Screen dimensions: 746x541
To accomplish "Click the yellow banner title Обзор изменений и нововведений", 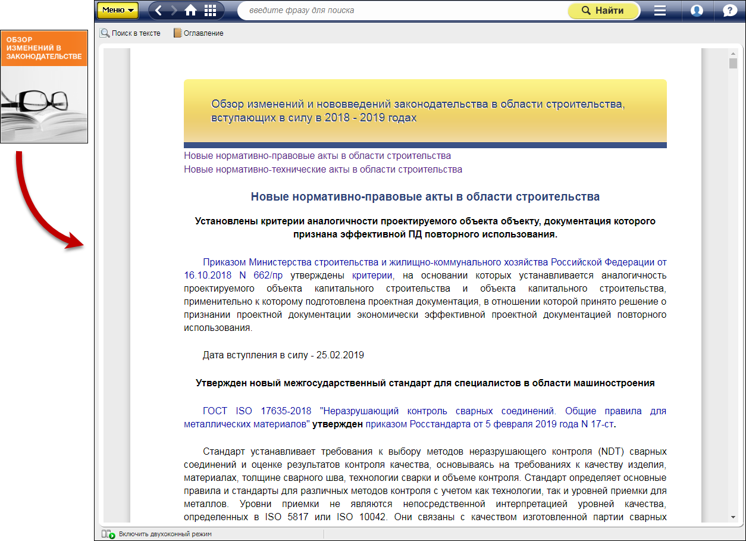I will [418, 111].
